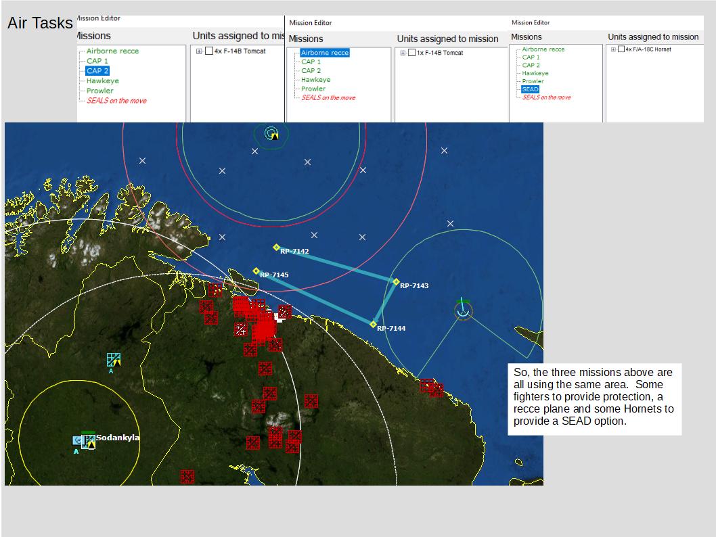Select the cyan facility icon north of Sodankyla
The image size is (716, 537).
113,360
